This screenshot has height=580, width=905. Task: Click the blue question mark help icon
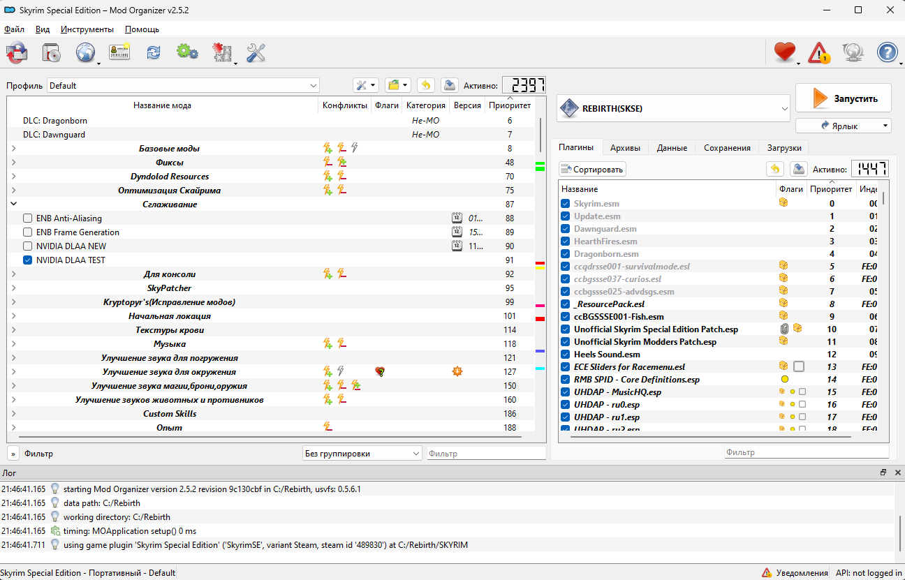[x=887, y=52]
